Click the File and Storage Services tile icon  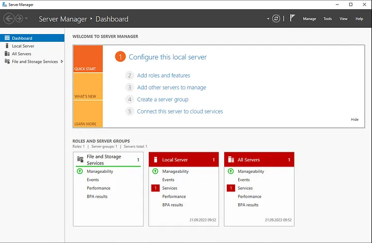(x=80, y=159)
